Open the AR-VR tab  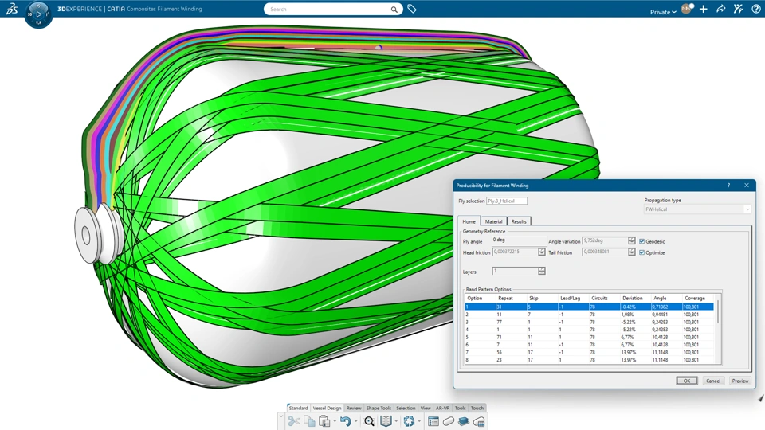pyautogui.click(x=442, y=408)
